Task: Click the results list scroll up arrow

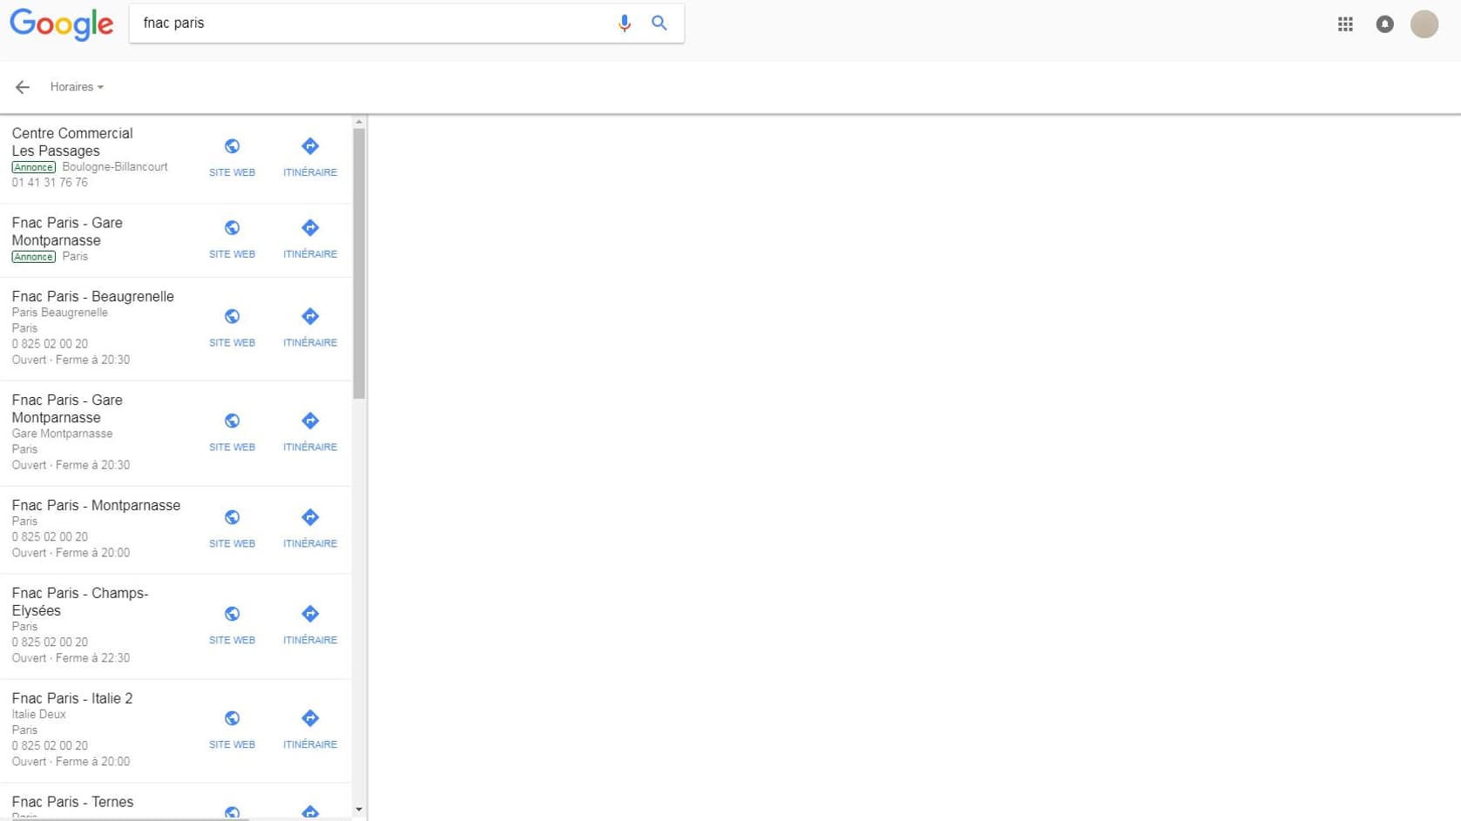Action: click(x=359, y=123)
